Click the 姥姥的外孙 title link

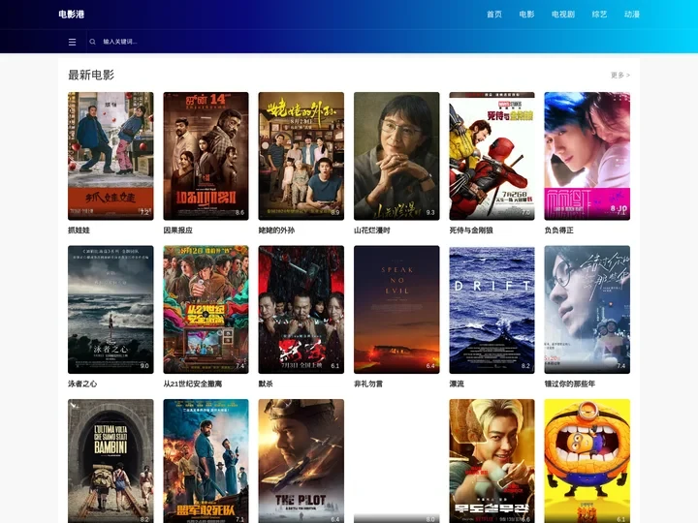pyautogui.click(x=276, y=231)
